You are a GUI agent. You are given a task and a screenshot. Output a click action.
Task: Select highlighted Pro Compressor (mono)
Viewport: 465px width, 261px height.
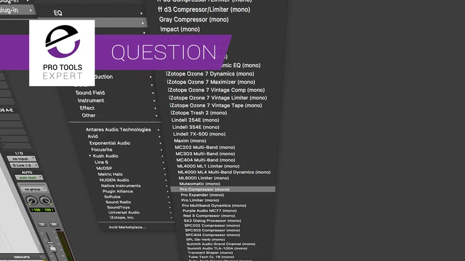(223, 189)
